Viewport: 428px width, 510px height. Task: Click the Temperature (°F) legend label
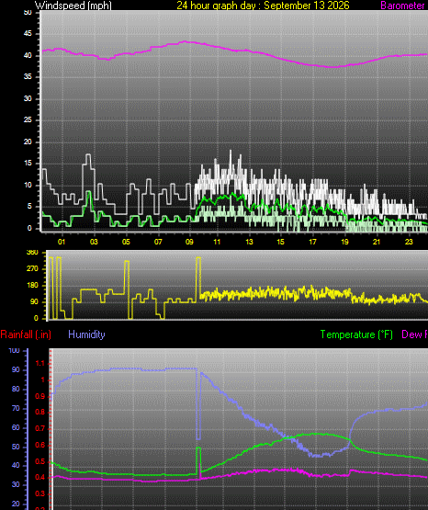[356, 334]
